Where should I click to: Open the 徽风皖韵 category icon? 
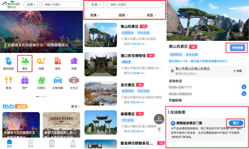[x=8, y=61]
